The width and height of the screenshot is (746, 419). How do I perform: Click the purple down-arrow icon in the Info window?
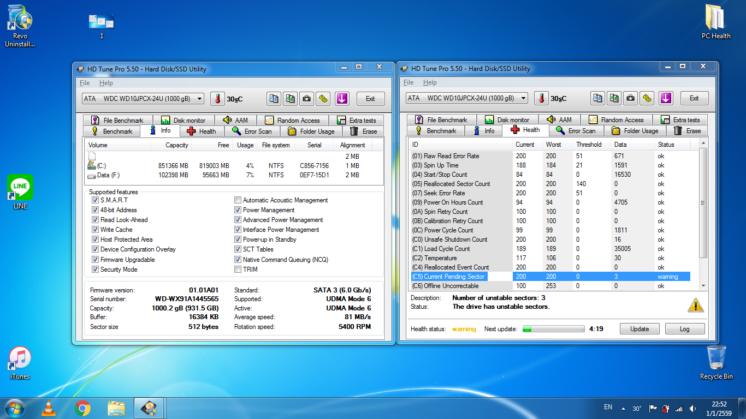click(342, 99)
